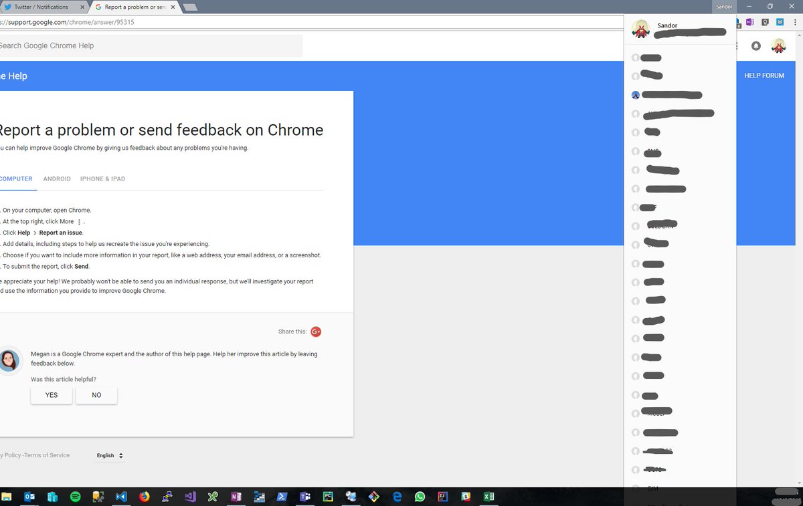The width and height of the screenshot is (803, 506).
Task: Open Microsoft Teams from the taskbar
Action: click(304, 497)
